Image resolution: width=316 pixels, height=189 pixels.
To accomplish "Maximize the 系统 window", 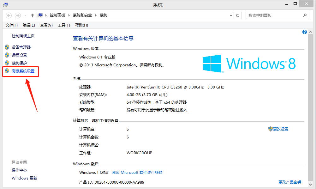I will [x=295, y=4].
